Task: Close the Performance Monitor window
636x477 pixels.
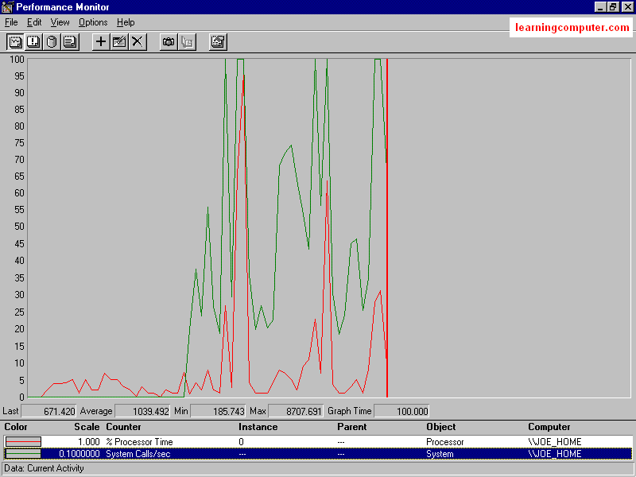Action: pos(627,7)
